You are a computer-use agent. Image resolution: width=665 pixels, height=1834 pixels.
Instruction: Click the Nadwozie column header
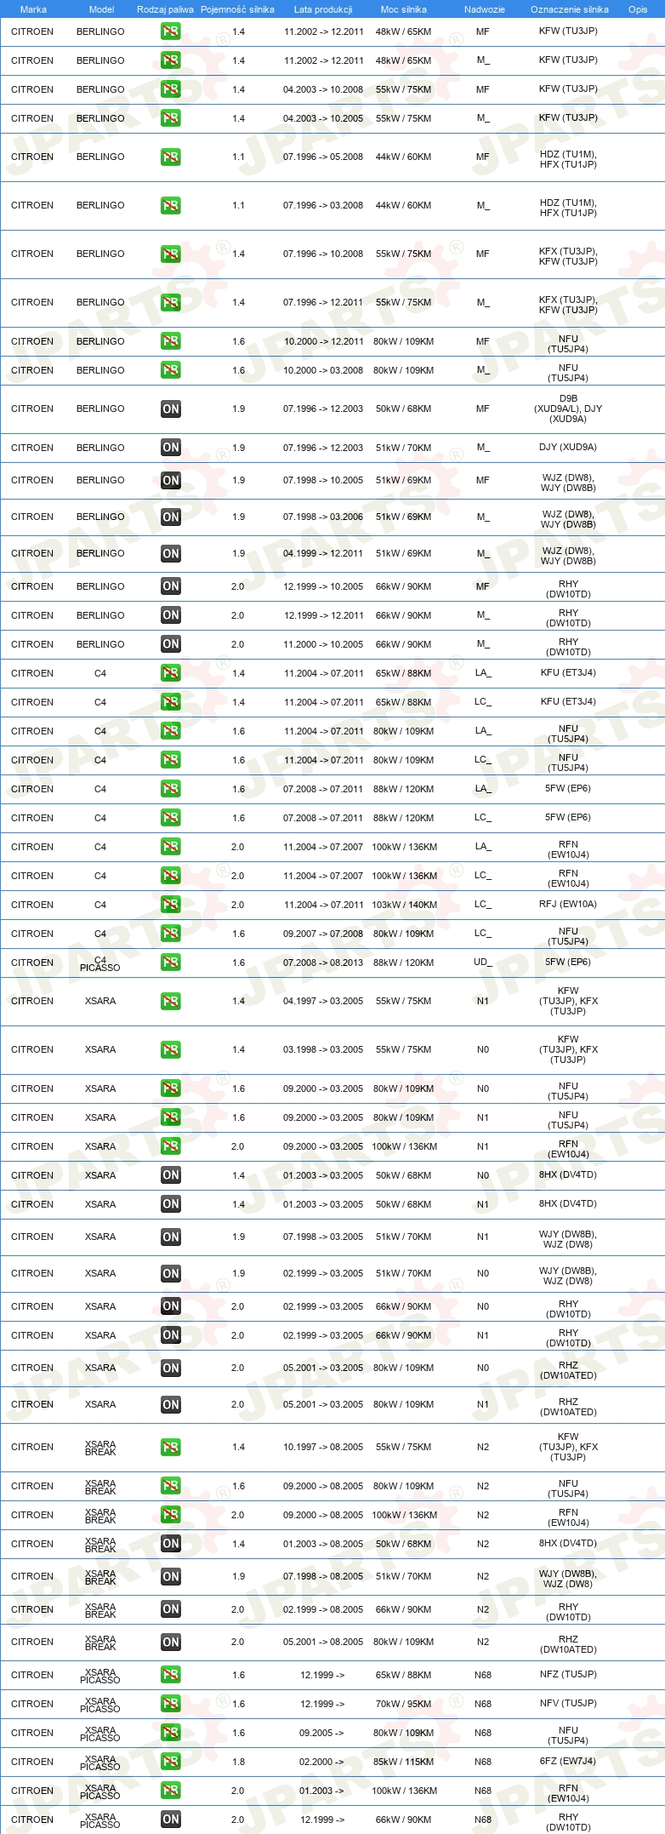click(485, 9)
